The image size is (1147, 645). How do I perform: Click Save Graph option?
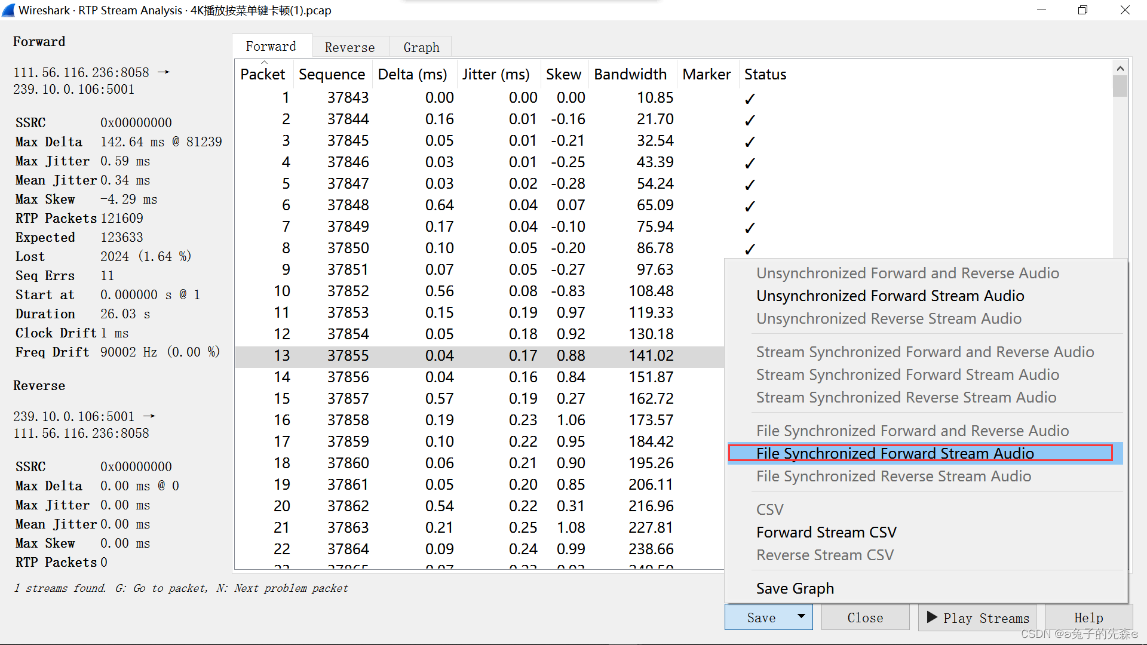click(x=793, y=586)
